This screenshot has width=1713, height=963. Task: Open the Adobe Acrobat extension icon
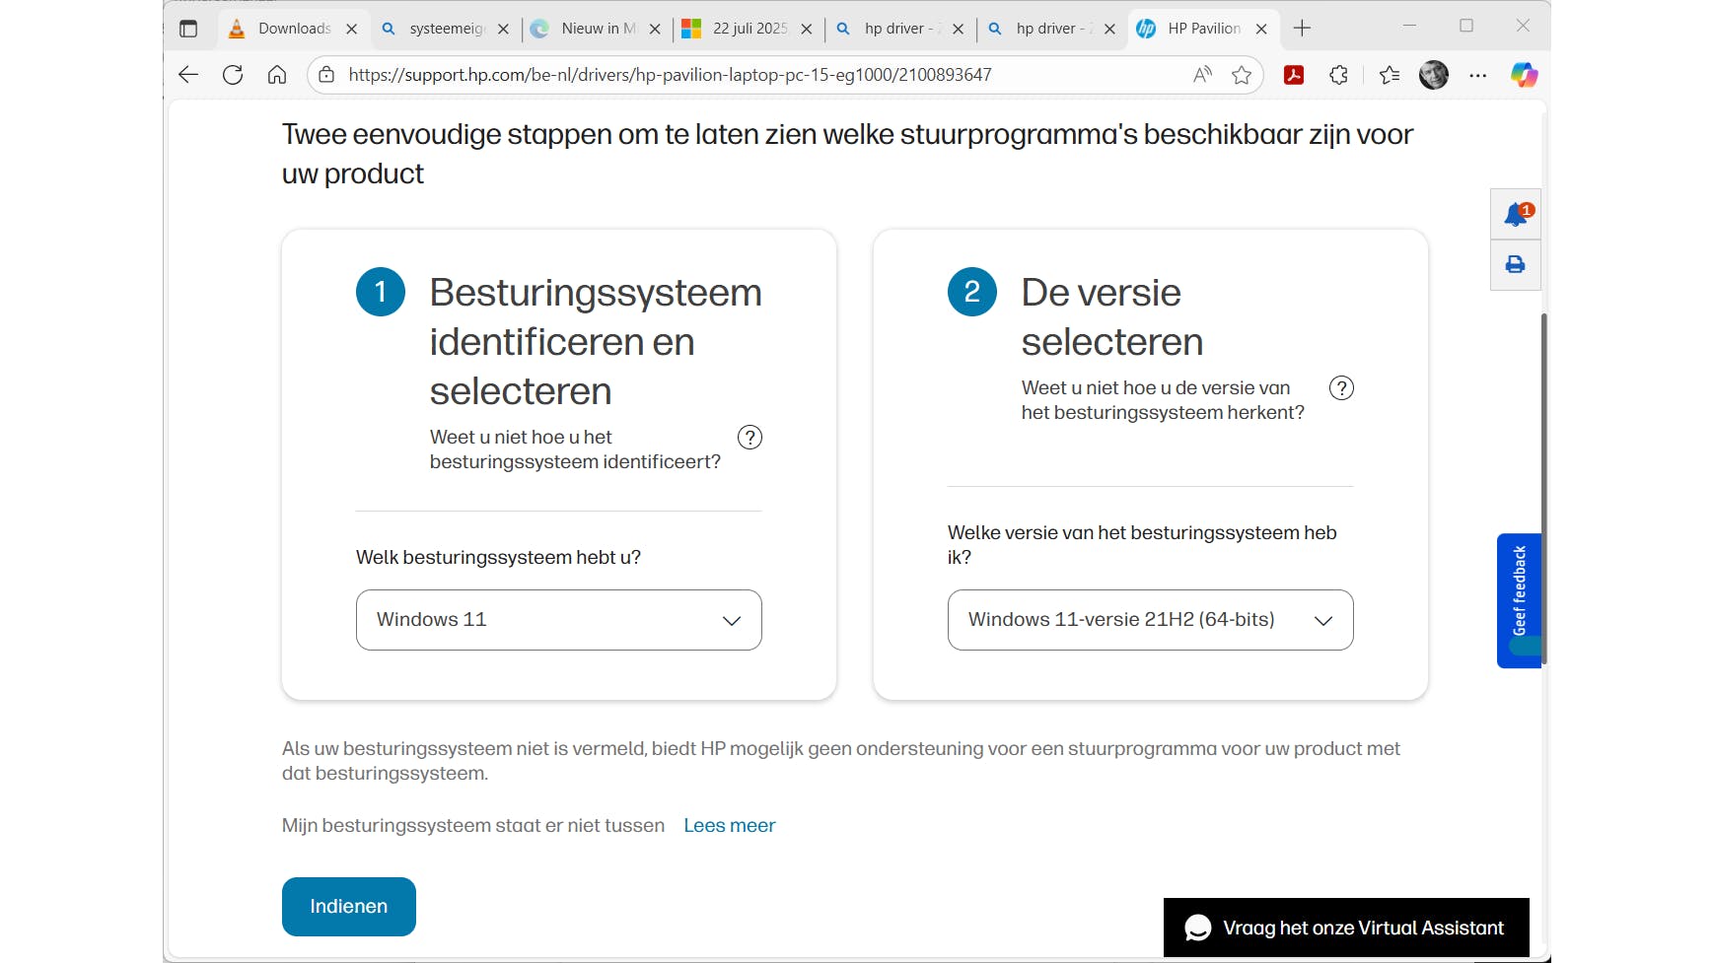(1293, 75)
